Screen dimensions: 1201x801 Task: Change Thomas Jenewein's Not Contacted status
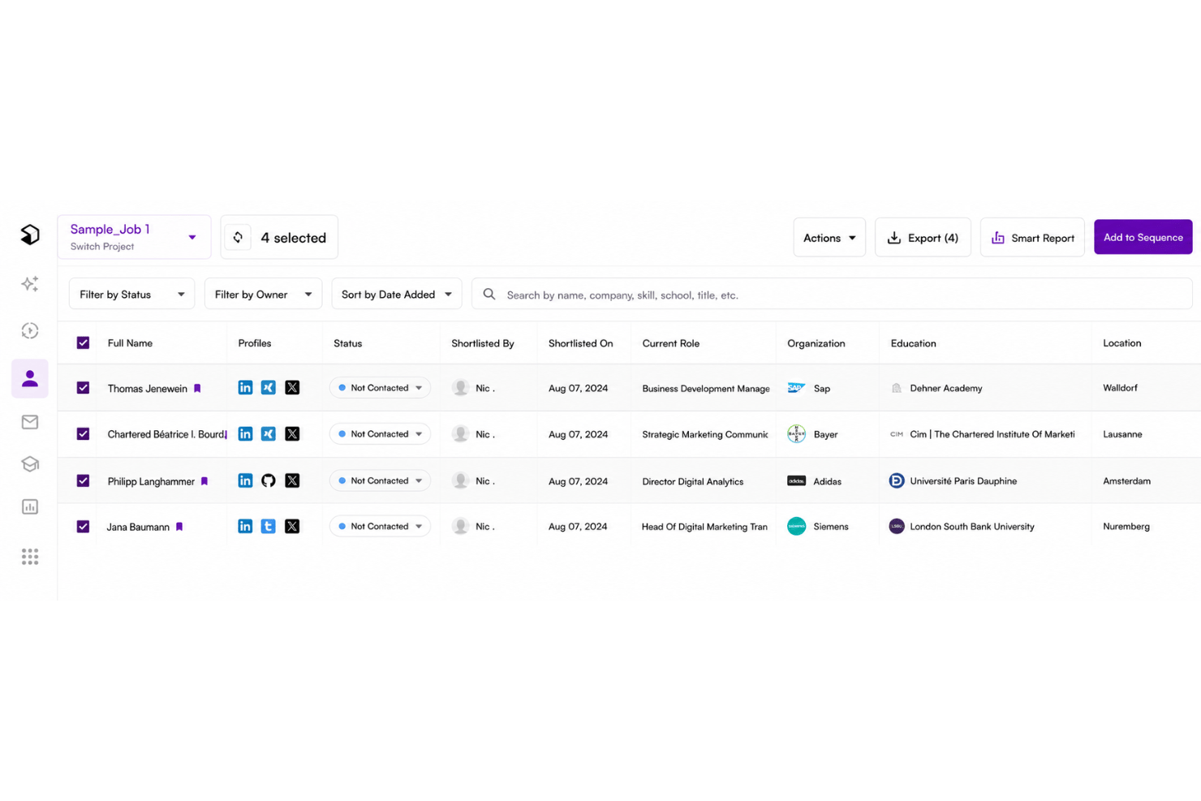[380, 388]
